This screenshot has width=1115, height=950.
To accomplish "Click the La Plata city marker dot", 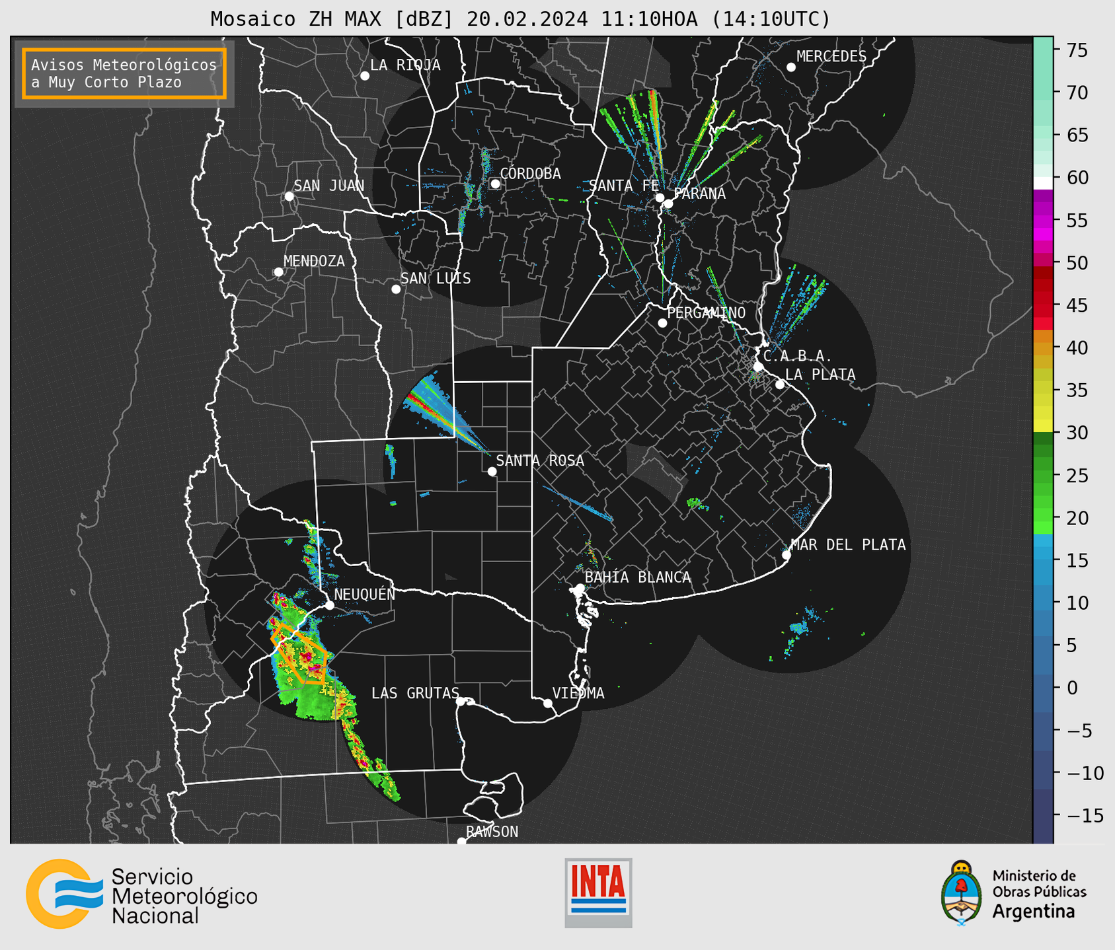I will pyautogui.click(x=780, y=384).
